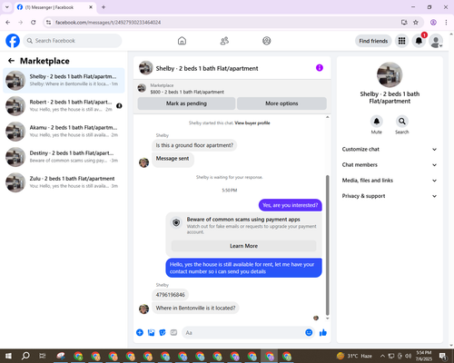Click the scam warning shield icon
This screenshot has width=454, height=363.
pyautogui.click(x=176, y=222)
